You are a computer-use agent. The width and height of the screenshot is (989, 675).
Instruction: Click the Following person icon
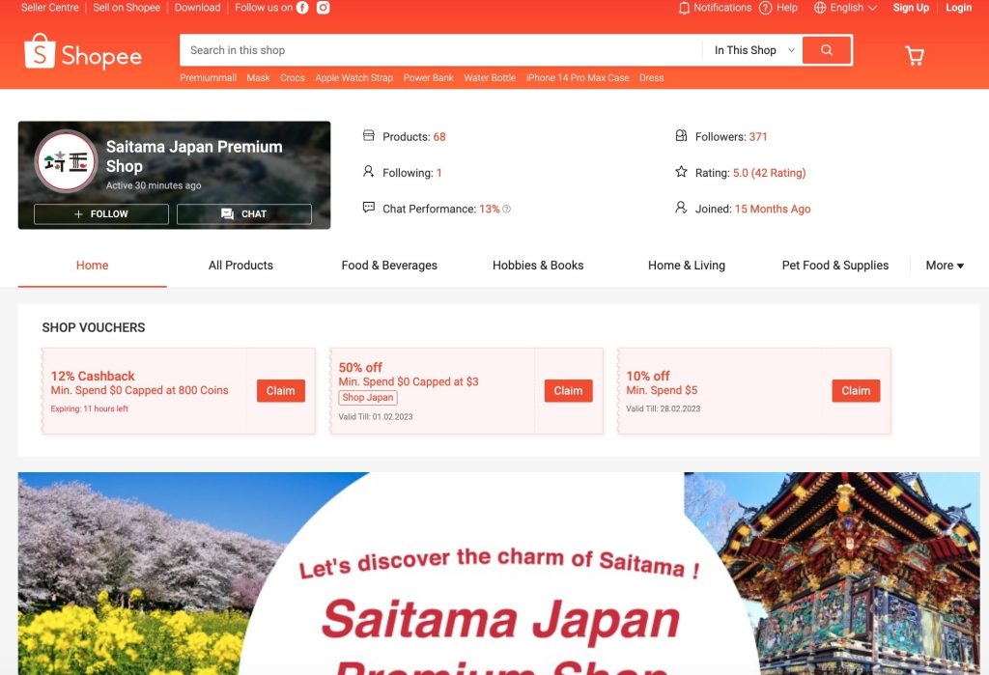[x=368, y=172]
